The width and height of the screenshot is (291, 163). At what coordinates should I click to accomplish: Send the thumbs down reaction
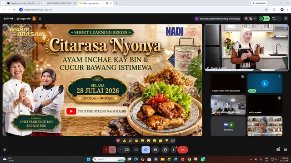[x=167, y=141]
